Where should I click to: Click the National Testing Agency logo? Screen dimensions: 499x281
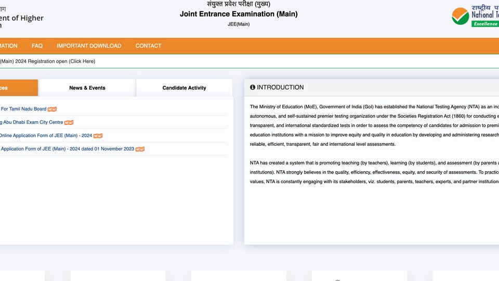(475, 16)
